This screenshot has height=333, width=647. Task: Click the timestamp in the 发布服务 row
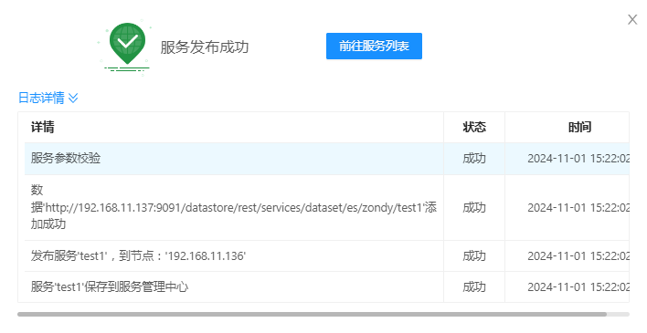coord(578,256)
